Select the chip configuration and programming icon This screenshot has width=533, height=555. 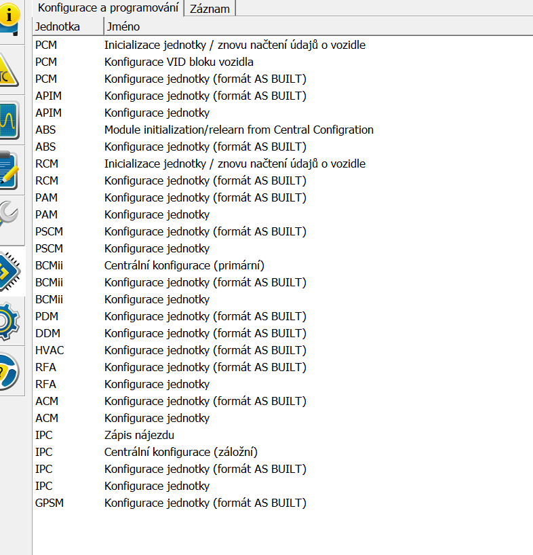coord(11,270)
